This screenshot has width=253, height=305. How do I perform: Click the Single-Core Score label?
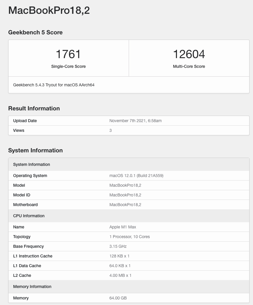tap(68, 66)
